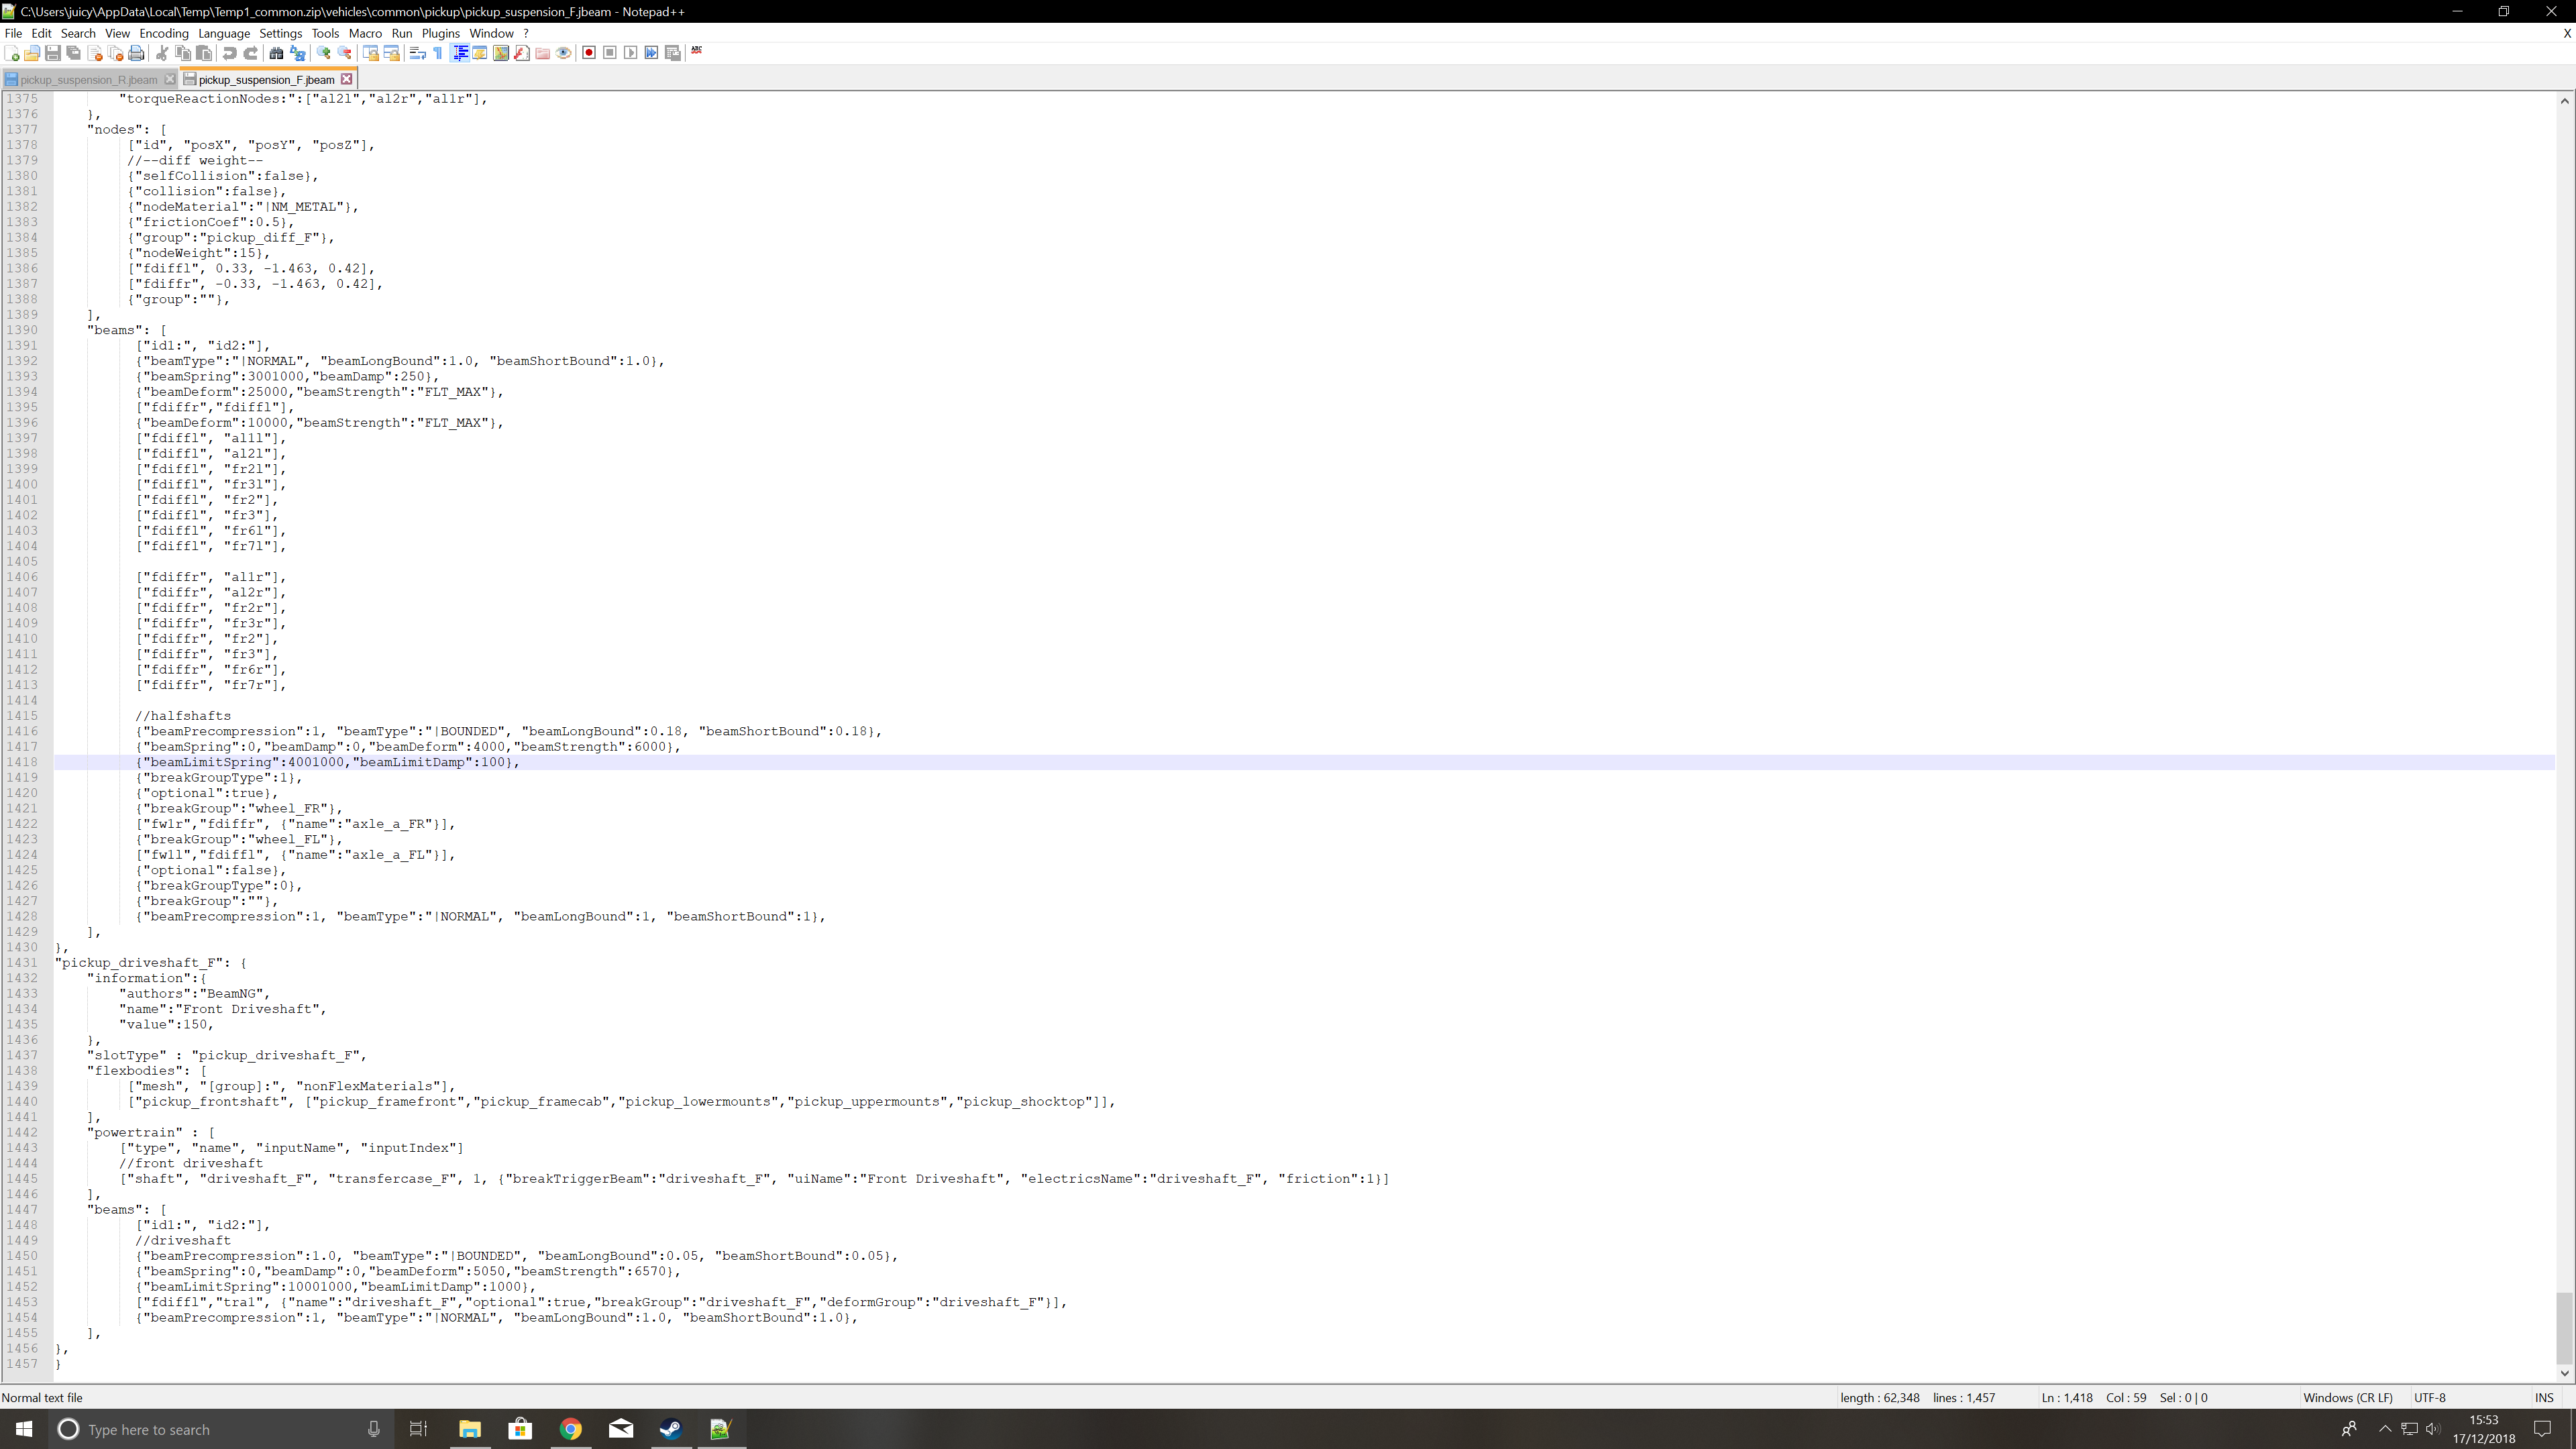Toggle INS mode in status bar
Viewport: 2576px width, 1449px height.
coord(2543,1398)
